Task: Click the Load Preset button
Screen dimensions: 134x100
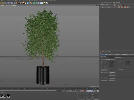Action: click(104, 81)
